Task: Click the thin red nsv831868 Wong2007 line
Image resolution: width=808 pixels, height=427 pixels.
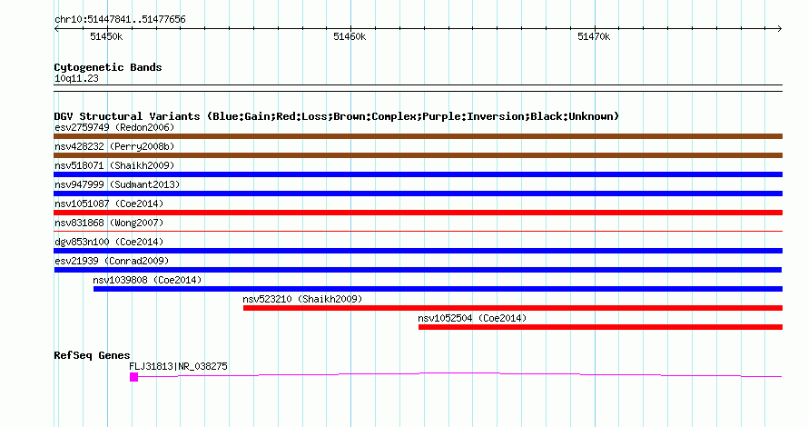Action: click(418, 231)
